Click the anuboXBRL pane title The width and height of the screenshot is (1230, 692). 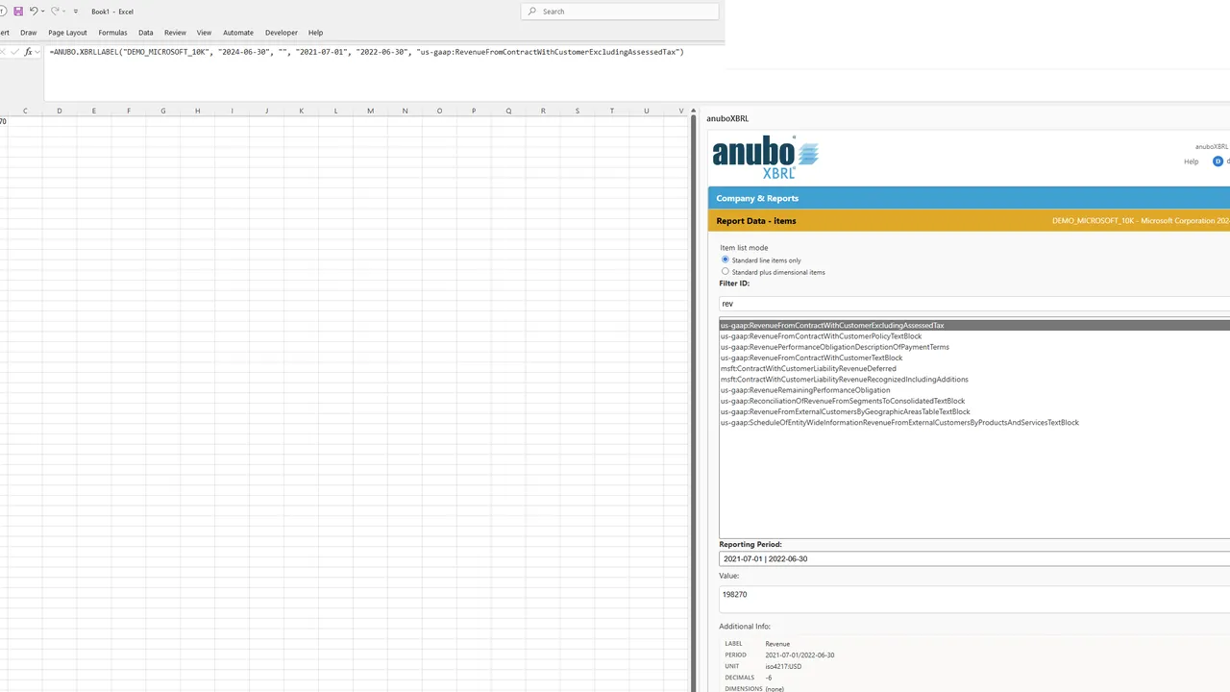[x=727, y=119]
